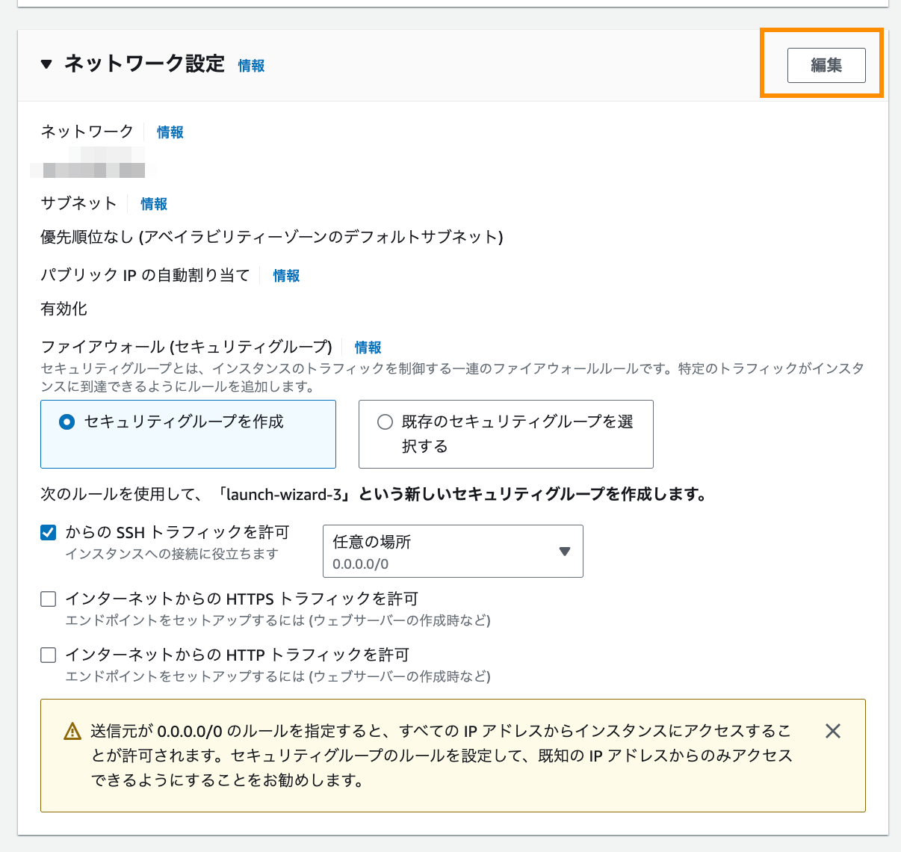Click the chevron arrow on the SSH source selector
The height and width of the screenshot is (852, 901).
563,551
